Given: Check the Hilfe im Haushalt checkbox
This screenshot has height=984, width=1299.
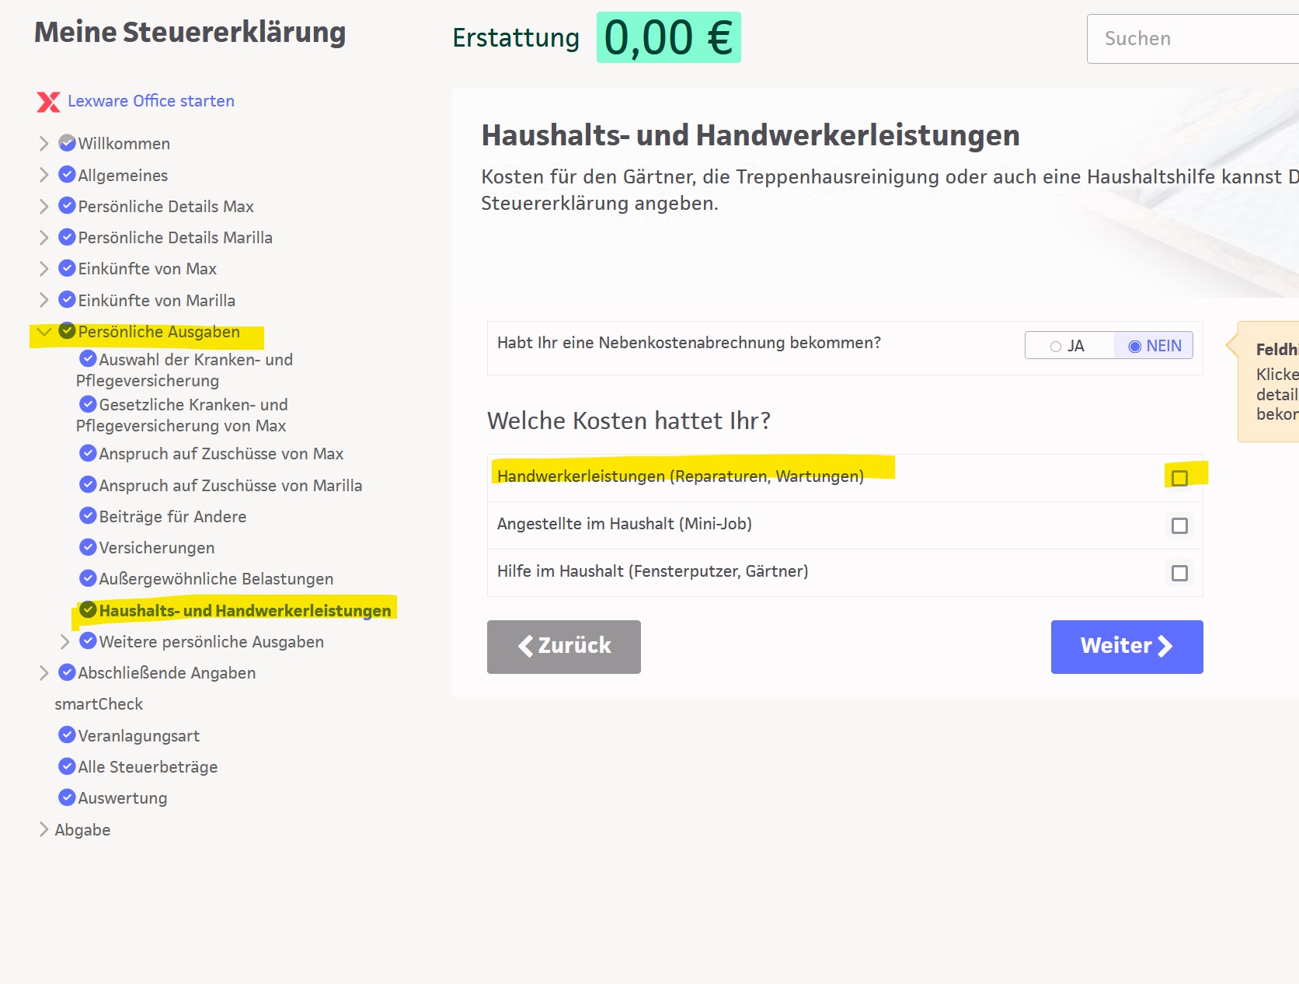Looking at the screenshot, I should coord(1179,574).
